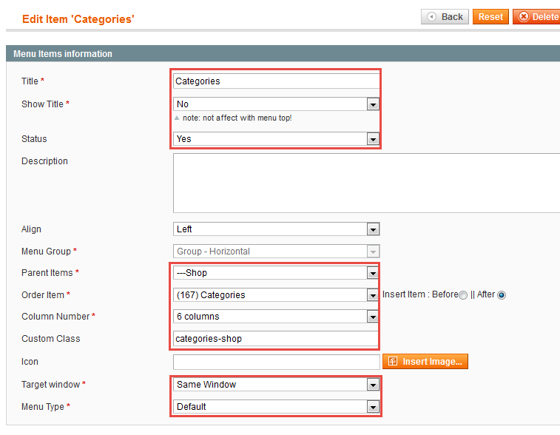
Task: Open the Status dropdown set to Yes
Action: coord(276,138)
